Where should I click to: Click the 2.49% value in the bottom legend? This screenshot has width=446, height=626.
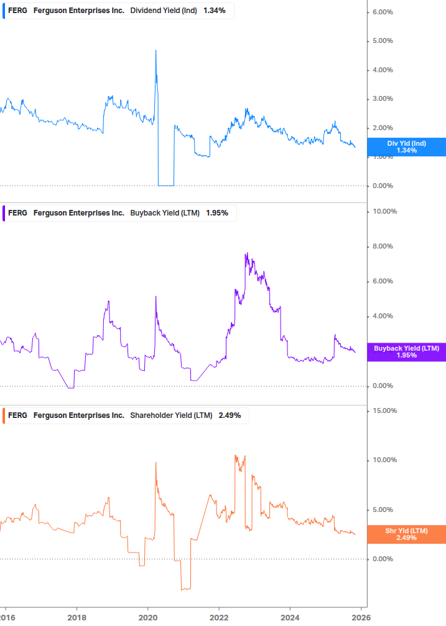point(230,415)
